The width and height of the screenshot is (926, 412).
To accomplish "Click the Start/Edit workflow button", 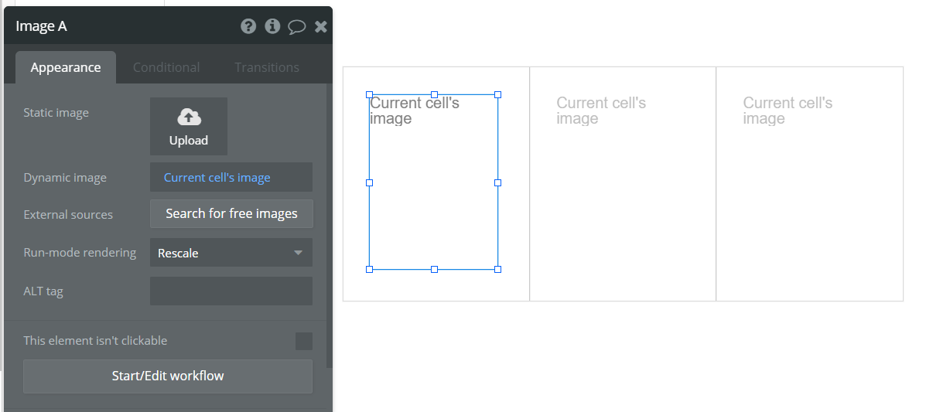I will tap(168, 376).
